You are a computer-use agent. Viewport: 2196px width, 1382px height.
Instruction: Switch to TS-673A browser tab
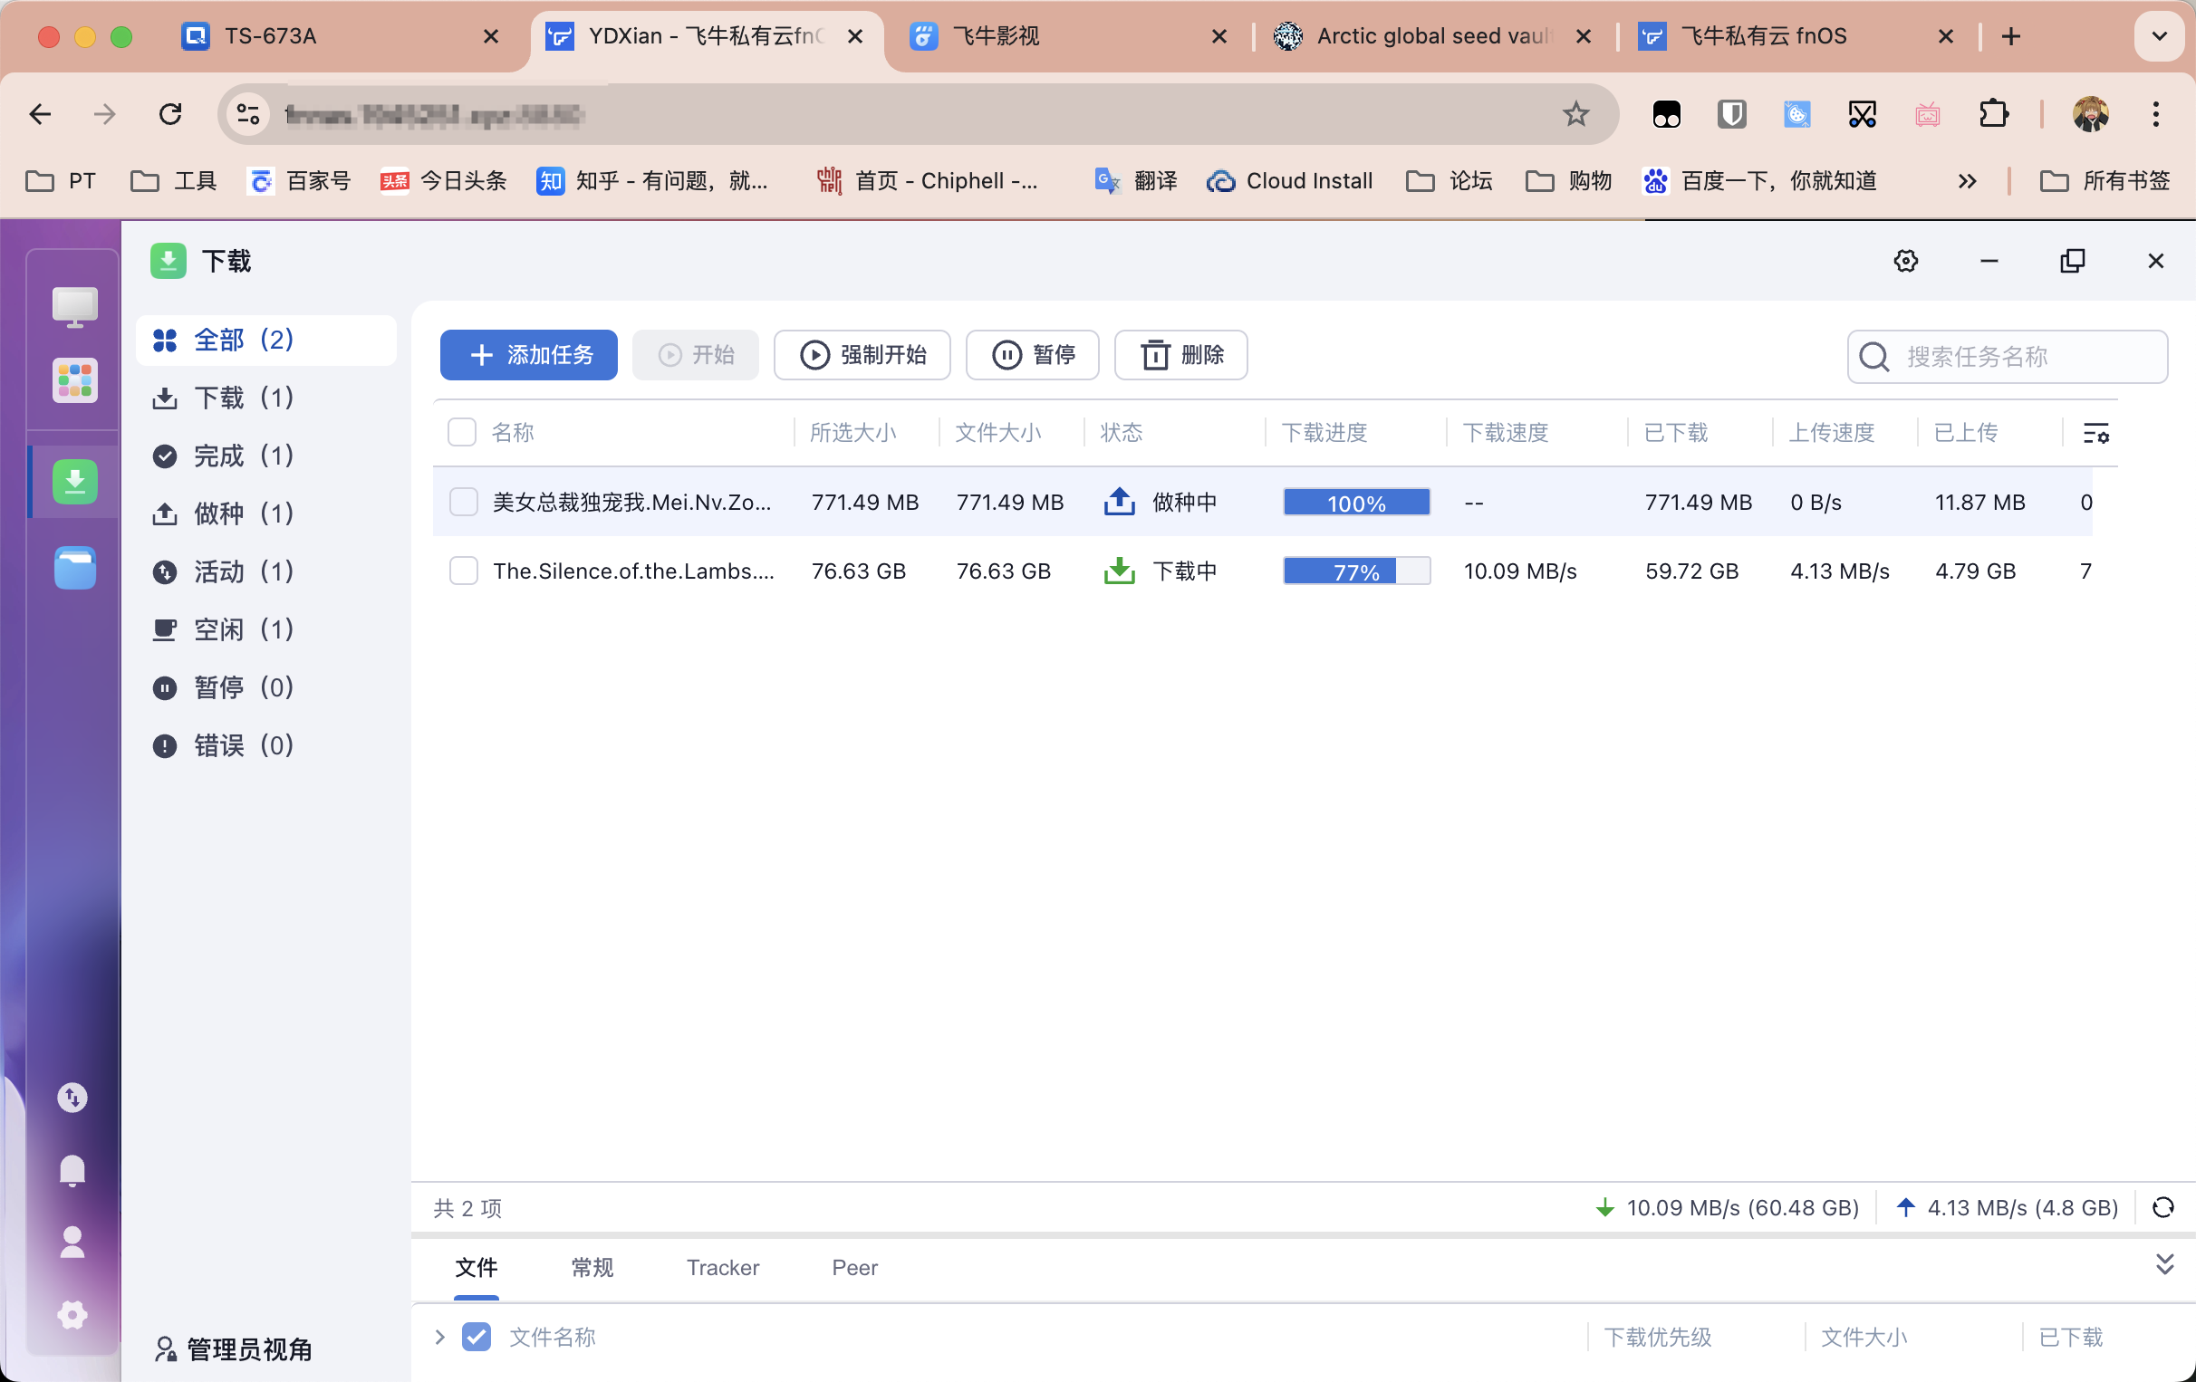point(342,36)
